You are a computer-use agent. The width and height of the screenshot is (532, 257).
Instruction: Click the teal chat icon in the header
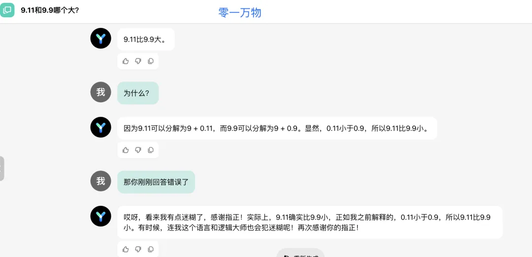[7, 10]
